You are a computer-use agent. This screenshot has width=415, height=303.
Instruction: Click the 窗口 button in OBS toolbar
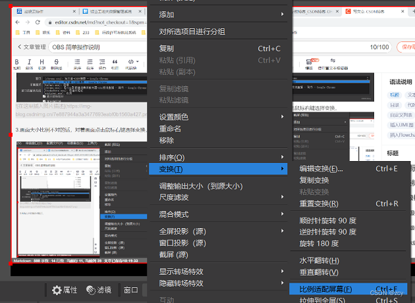tap(130, 290)
